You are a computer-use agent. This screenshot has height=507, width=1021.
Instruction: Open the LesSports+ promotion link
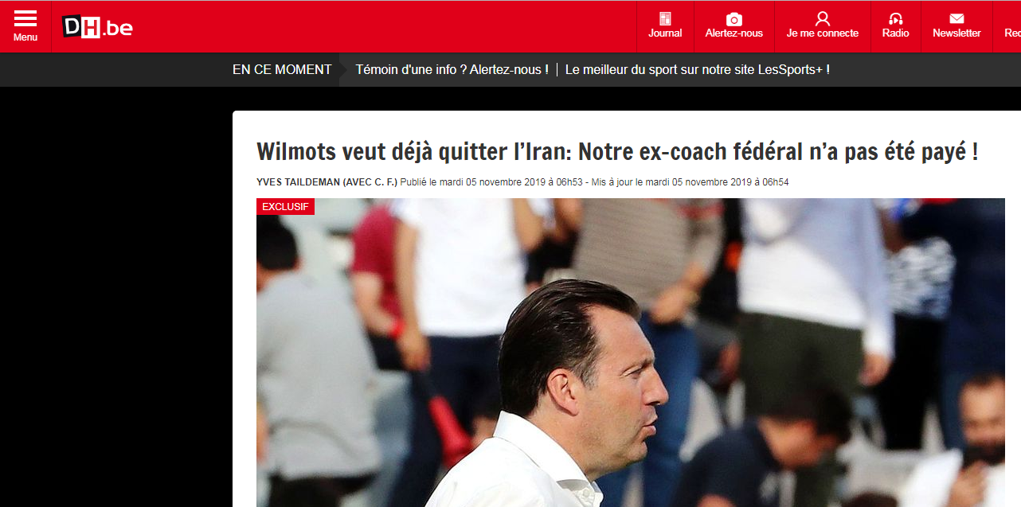coord(698,70)
